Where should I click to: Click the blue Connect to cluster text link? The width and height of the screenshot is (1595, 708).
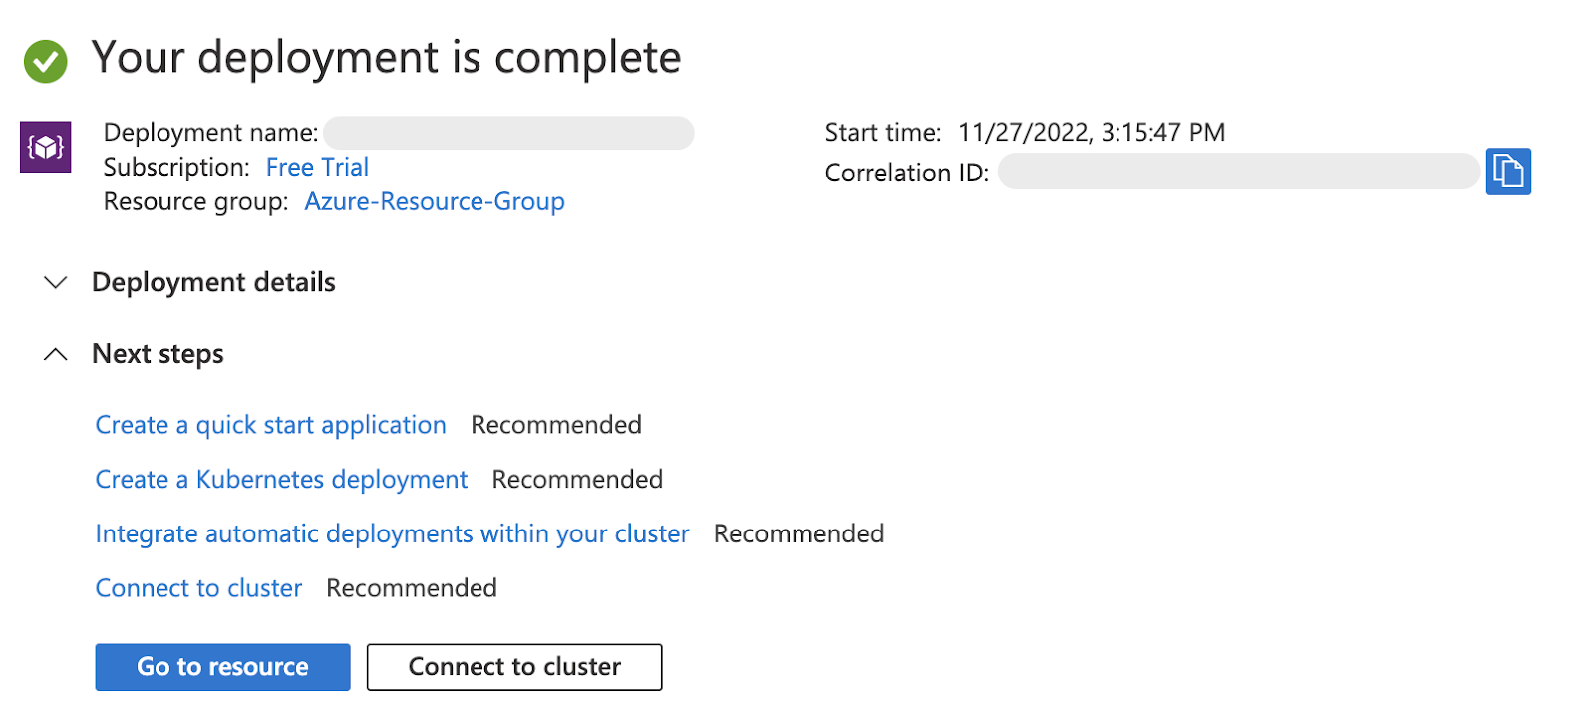coord(198,588)
